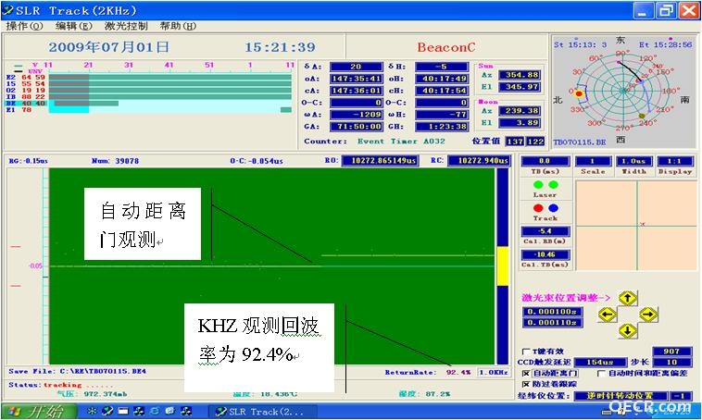Click the CCD触发延迟 field 154us
702x420 pixels.
(x=600, y=363)
